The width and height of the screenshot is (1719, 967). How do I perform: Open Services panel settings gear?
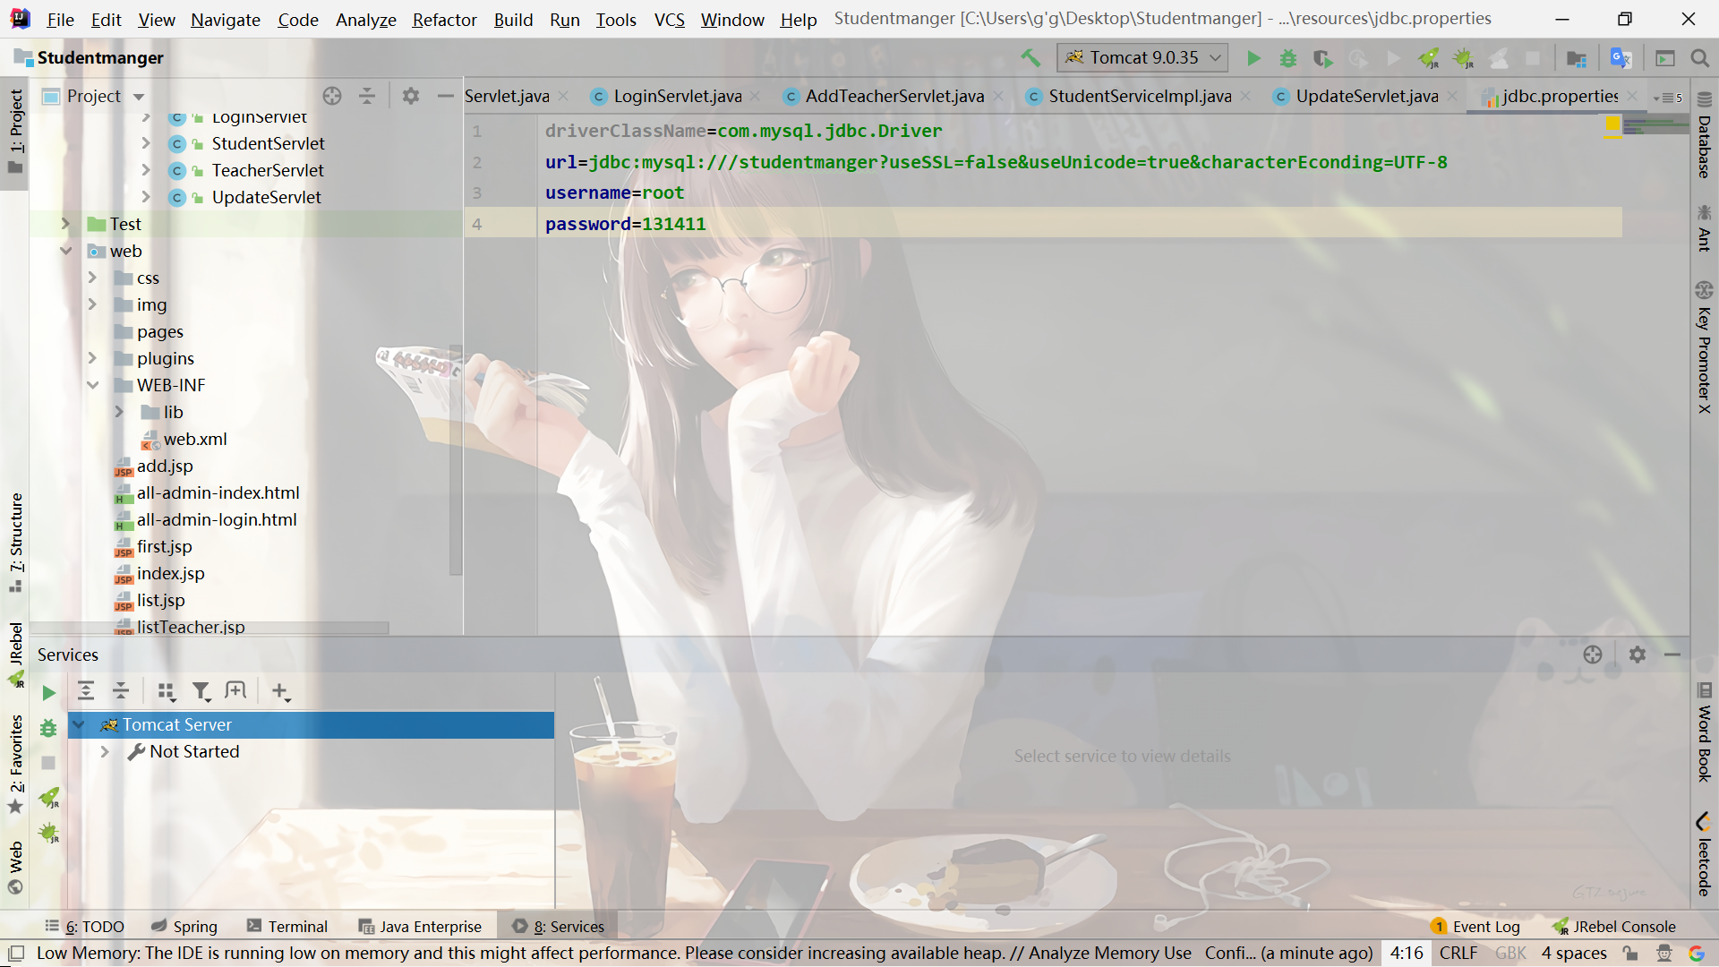click(1638, 655)
